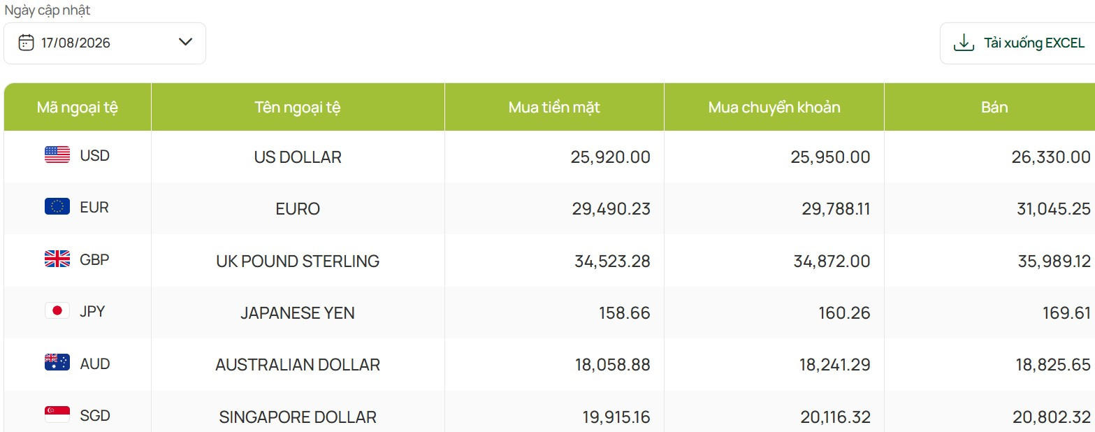Click the download arrow icon

[964, 43]
